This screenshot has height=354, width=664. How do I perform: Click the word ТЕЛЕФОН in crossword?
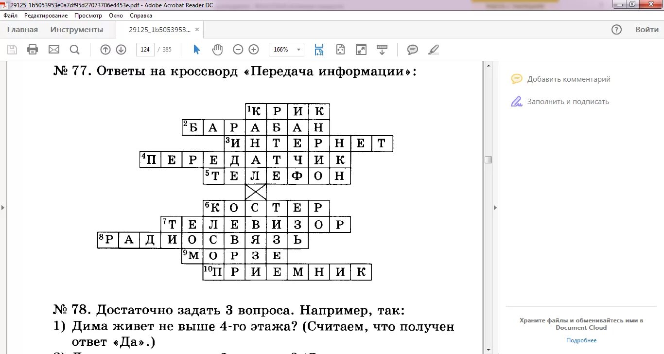click(x=277, y=176)
